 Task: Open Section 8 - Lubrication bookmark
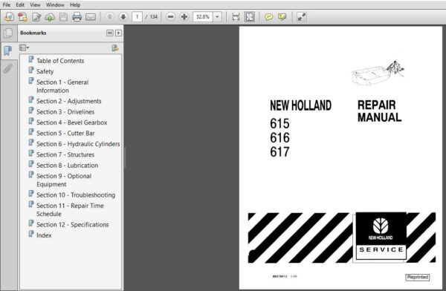[x=67, y=166]
